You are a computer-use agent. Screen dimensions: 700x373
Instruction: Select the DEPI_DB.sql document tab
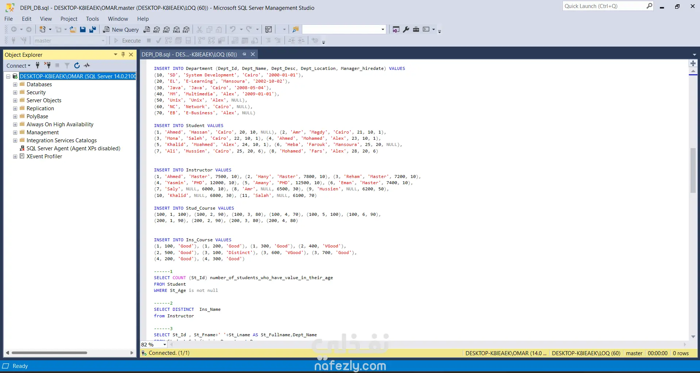(189, 54)
